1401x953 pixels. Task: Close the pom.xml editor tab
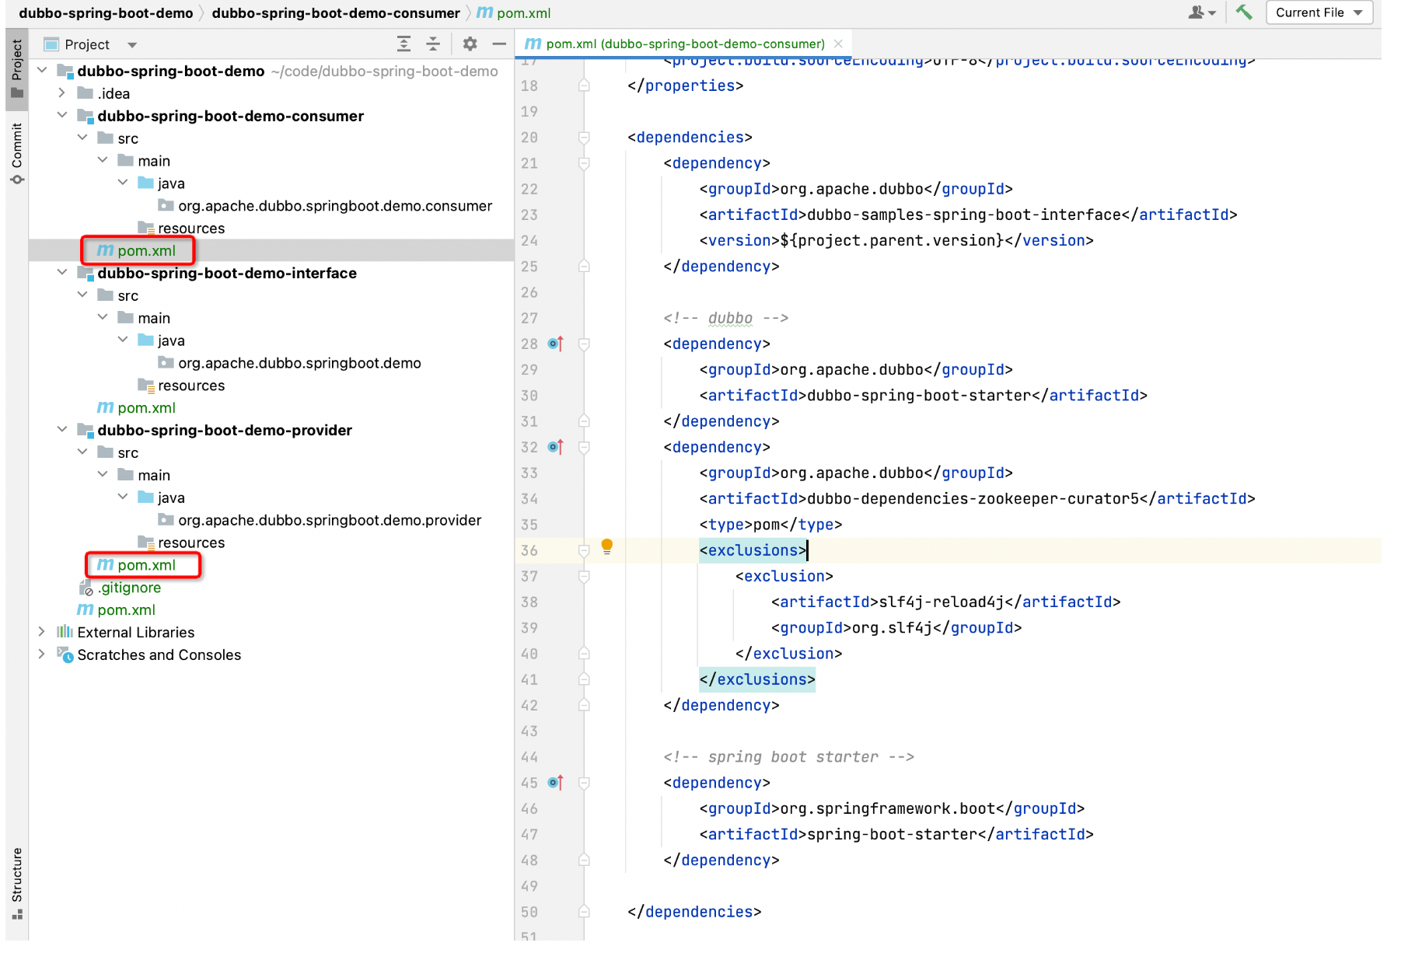click(838, 44)
